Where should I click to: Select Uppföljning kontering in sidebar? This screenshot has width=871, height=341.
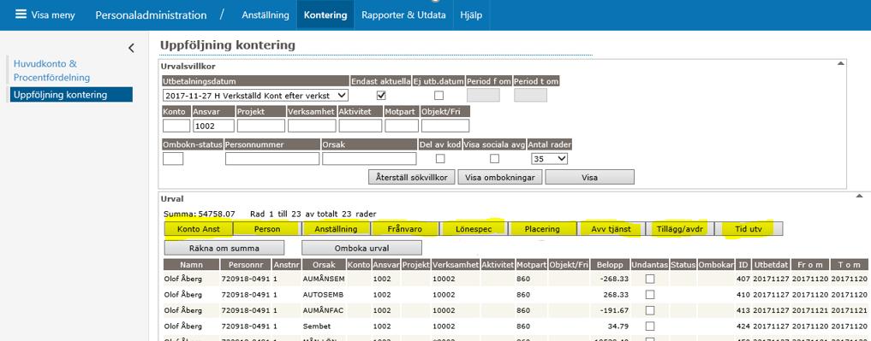pos(71,94)
